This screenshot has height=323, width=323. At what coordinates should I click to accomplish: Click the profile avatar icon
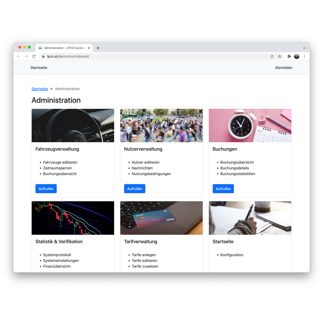297,56
